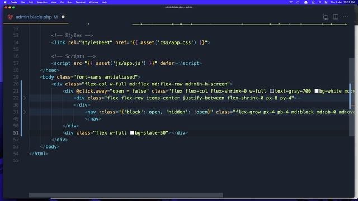Click the window title 'admin.blade.php — admin'
Image resolution: width=358 pixels, height=201 pixels.
pyautogui.click(x=179, y=7)
